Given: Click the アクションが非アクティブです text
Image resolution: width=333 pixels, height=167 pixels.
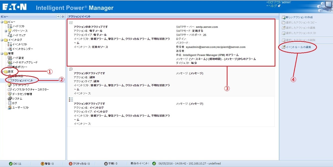Looking at the screenshot, I should pos(91,27).
